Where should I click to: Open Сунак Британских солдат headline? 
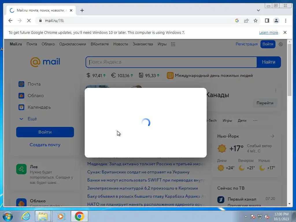(138, 172)
